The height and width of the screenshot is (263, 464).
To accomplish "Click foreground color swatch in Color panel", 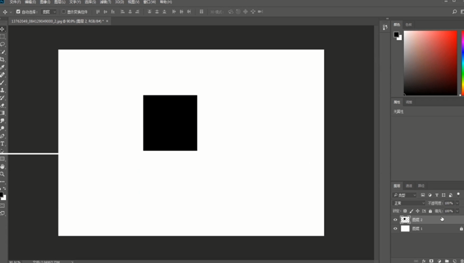I will click(x=396, y=35).
